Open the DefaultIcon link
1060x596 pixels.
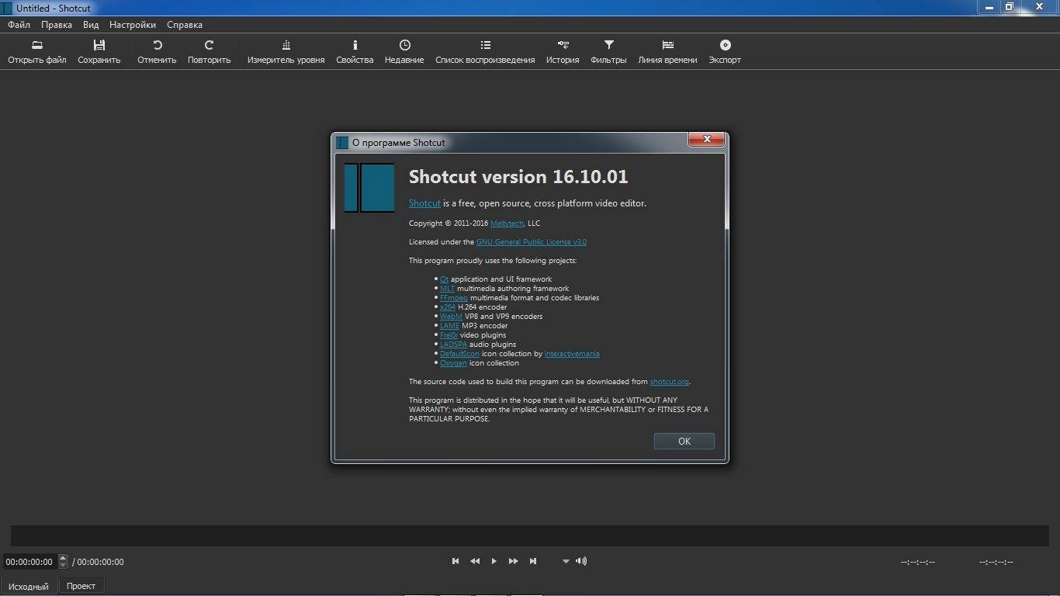click(459, 354)
